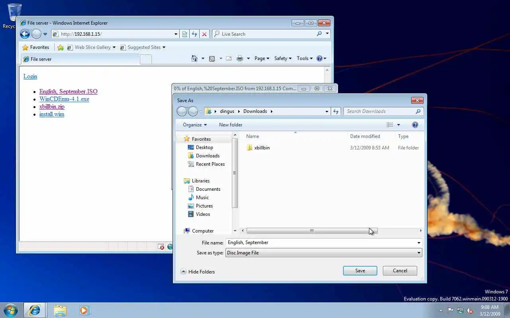
Task: Click the New Tab button in IE
Action: pyautogui.click(x=146, y=60)
